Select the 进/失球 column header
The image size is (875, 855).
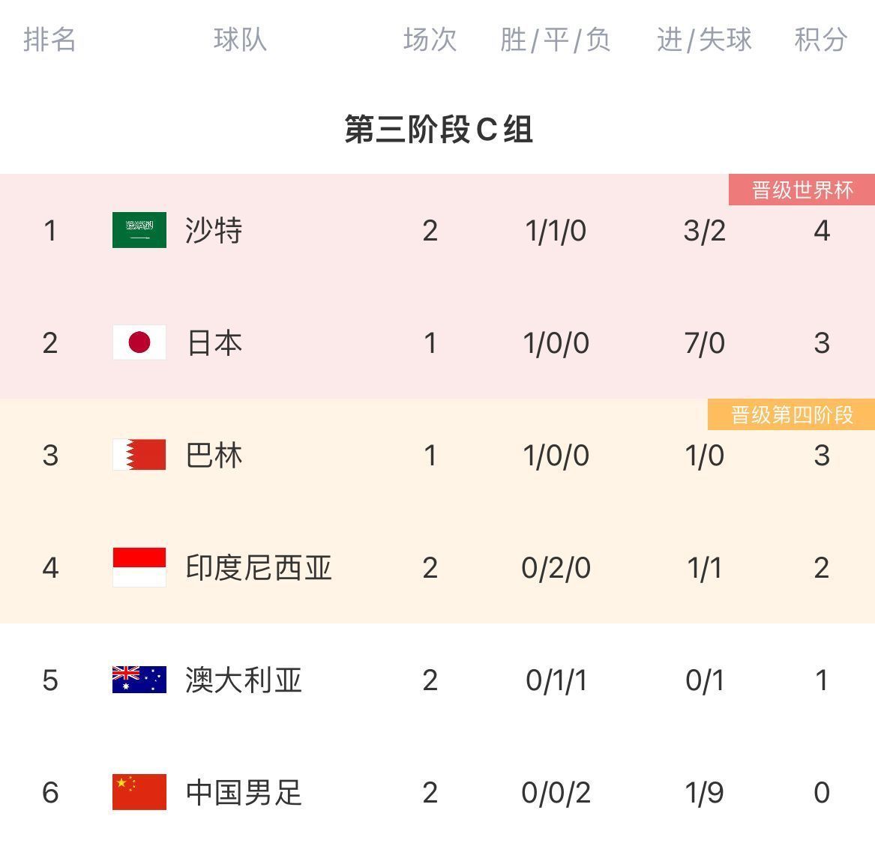pos(704,40)
